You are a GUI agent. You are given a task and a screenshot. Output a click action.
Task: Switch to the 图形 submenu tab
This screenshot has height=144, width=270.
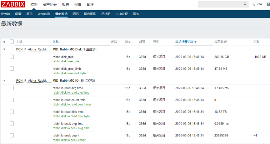click(76, 14)
